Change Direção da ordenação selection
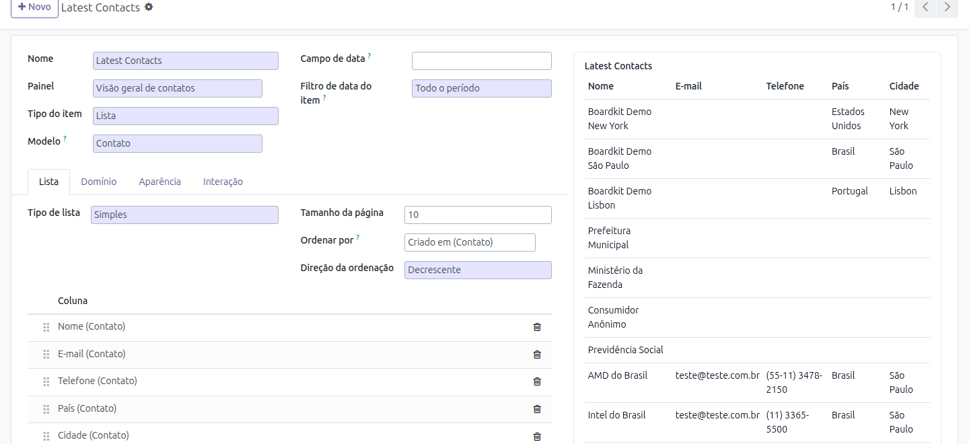The height and width of the screenshot is (444, 969). (478, 270)
